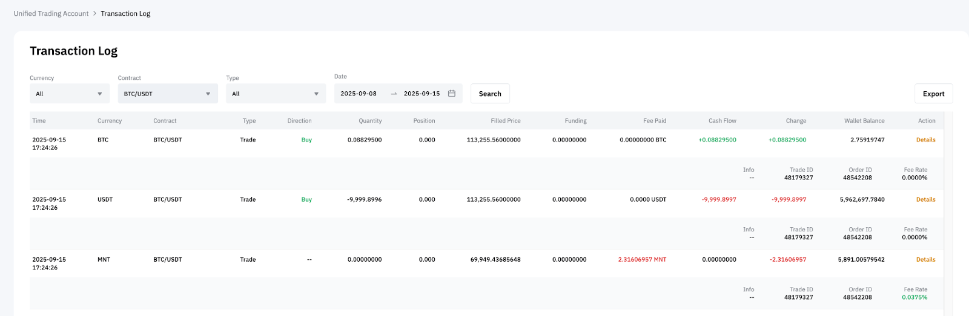This screenshot has width=969, height=316.
Task: Click the Fee Paid column header
Action: click(x=655, y=121)
